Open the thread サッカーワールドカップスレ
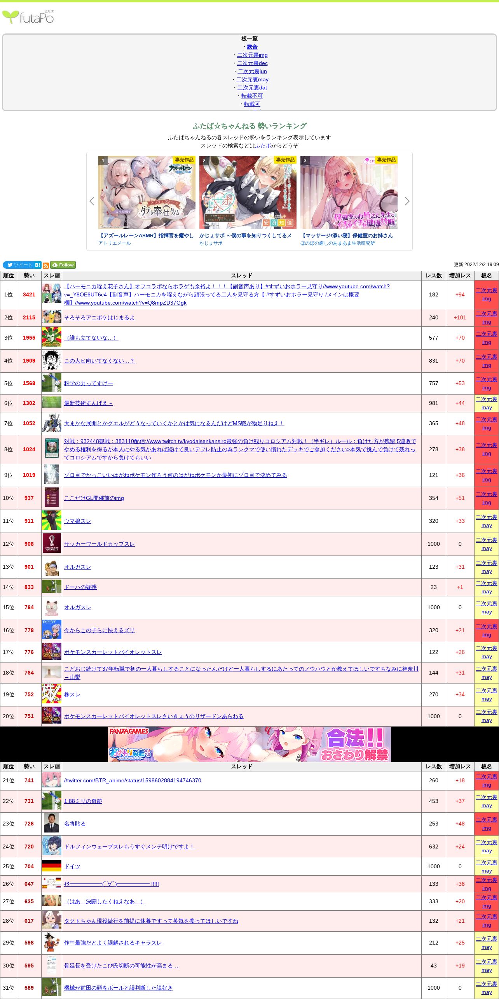 (x=99, y=544)
